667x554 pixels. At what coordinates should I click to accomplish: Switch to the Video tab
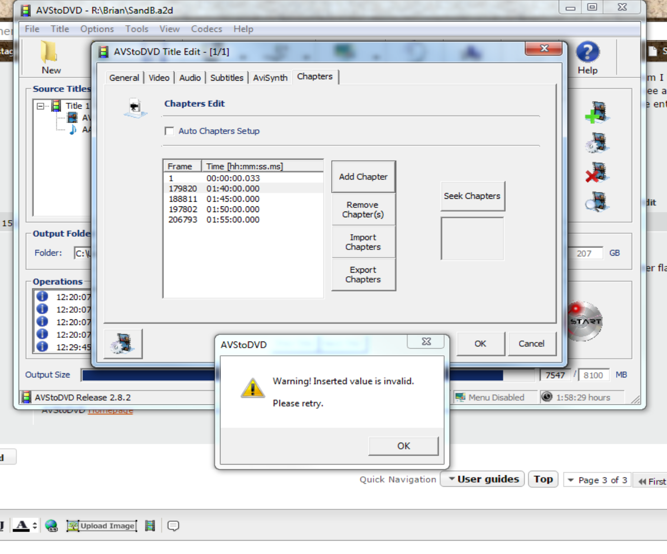(159, 78)
